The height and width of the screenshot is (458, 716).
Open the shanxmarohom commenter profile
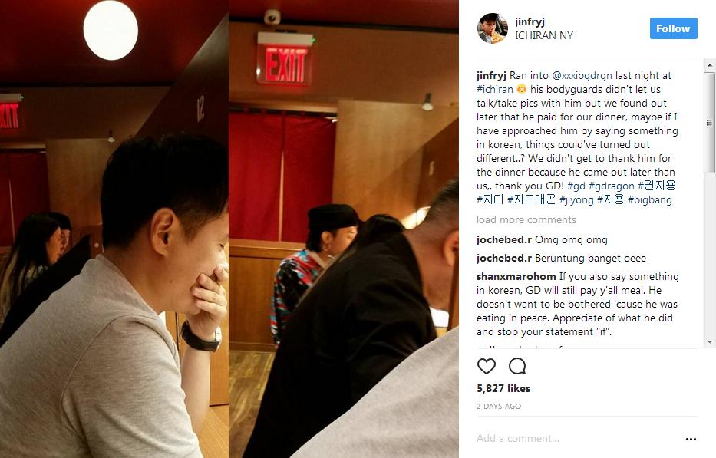point(516,276)
